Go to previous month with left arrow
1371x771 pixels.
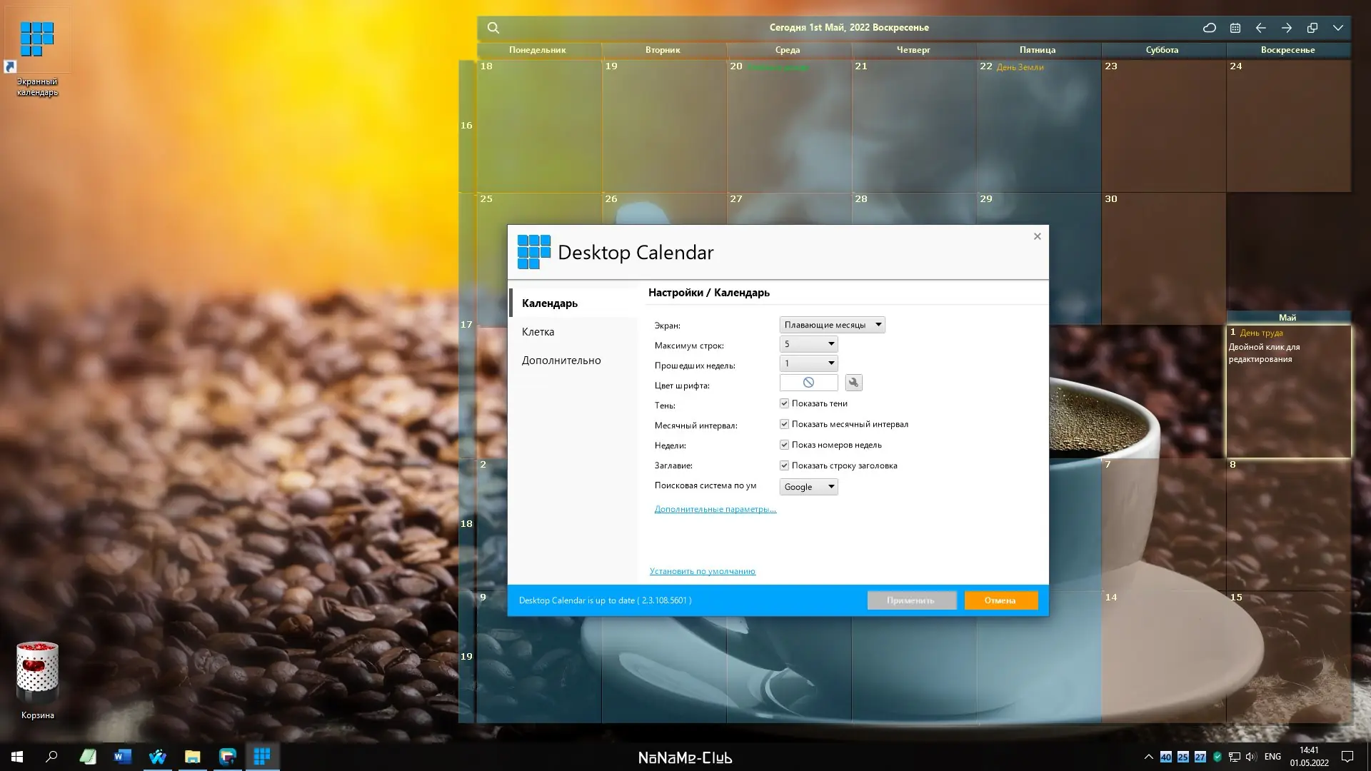tap(1261, 28)
